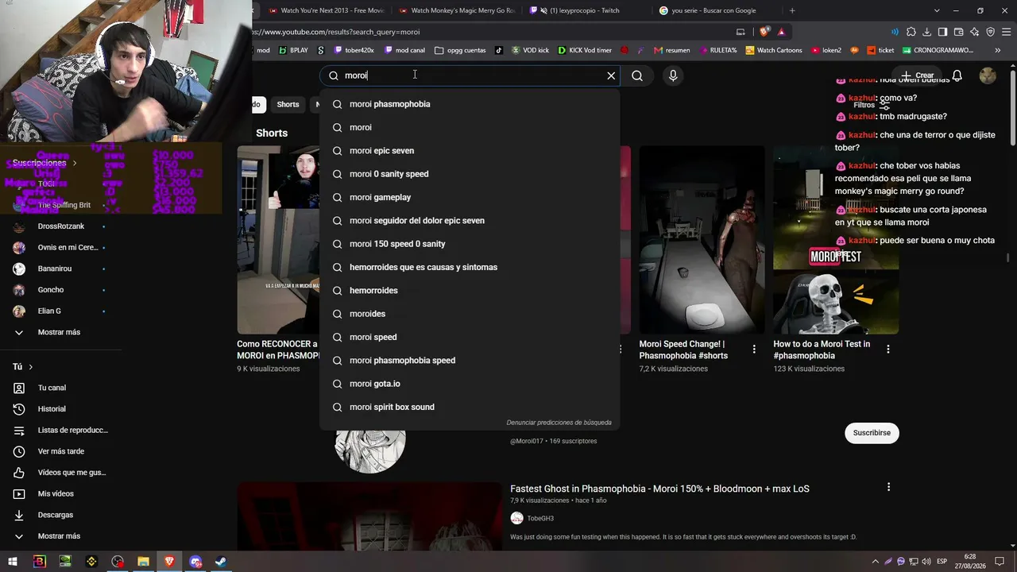Choose suggestion "moroi phasmophobia speed"
Screen dimensions: 1017x572
point(470,361)
